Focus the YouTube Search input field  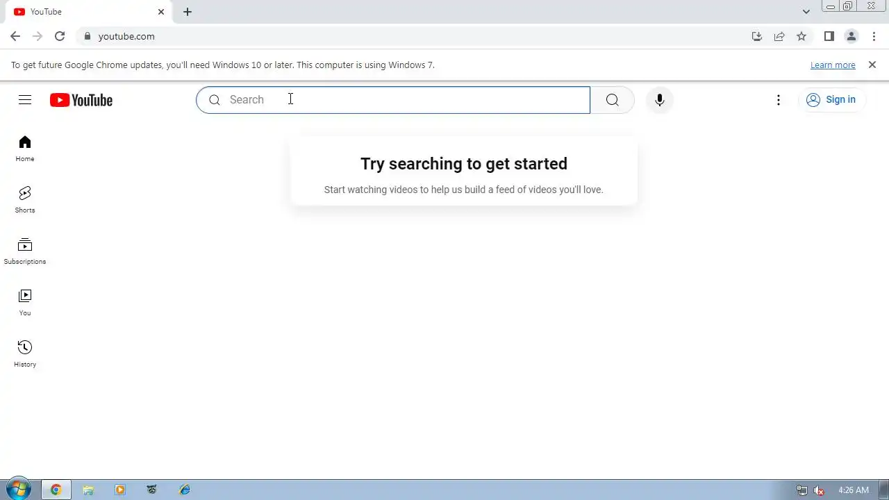[393, 100]
